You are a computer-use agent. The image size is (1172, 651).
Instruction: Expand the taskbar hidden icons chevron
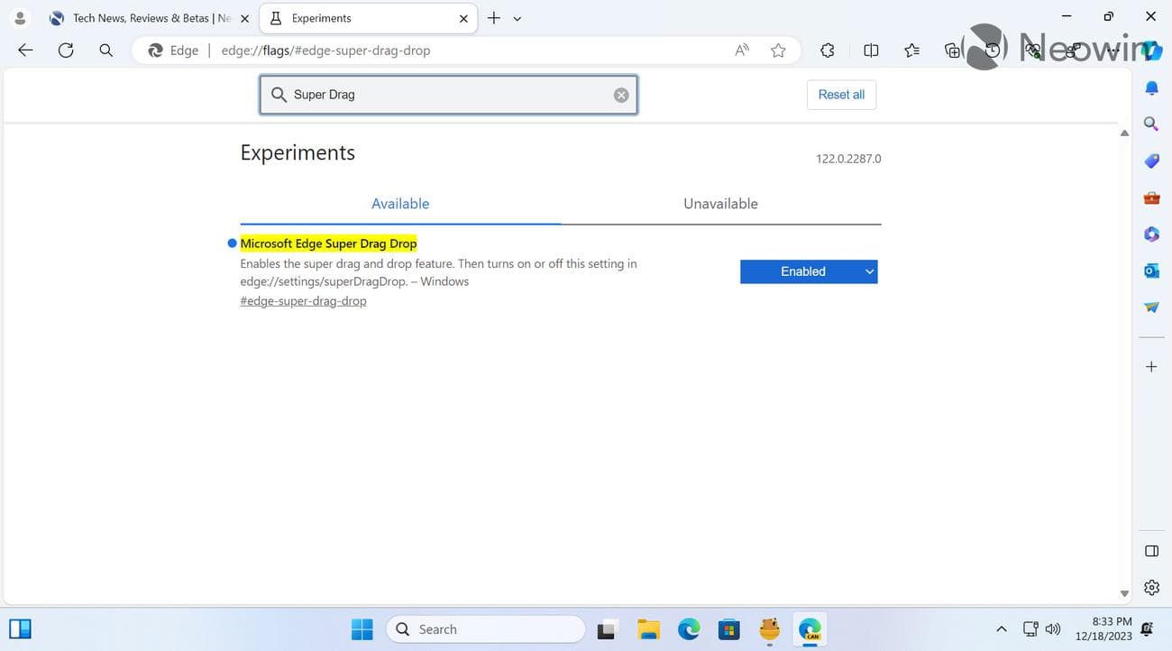[1000, 628]
